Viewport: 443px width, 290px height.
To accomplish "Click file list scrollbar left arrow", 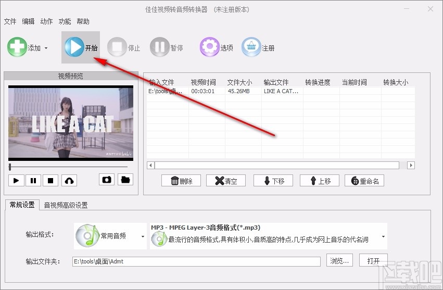I will pyautogui.click(x=150, y=165).
